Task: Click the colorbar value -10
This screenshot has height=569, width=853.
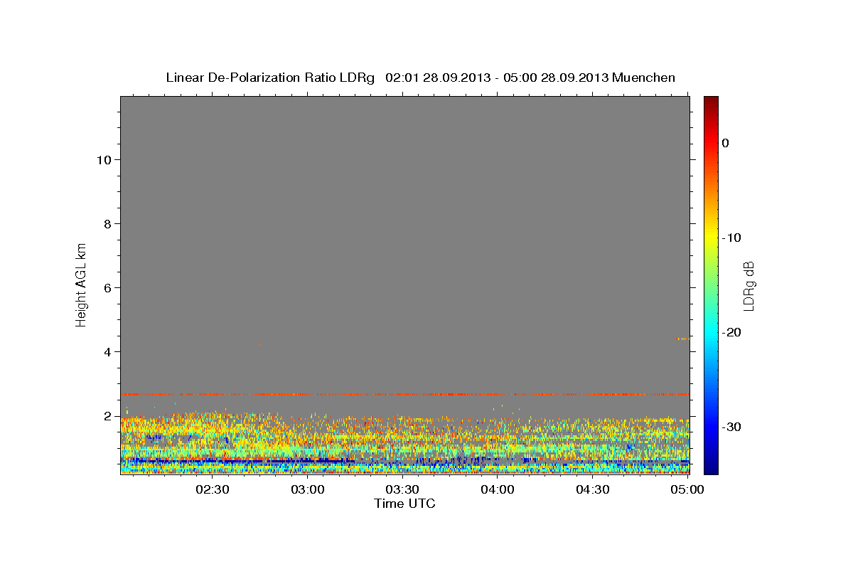Action: (732, 238)
